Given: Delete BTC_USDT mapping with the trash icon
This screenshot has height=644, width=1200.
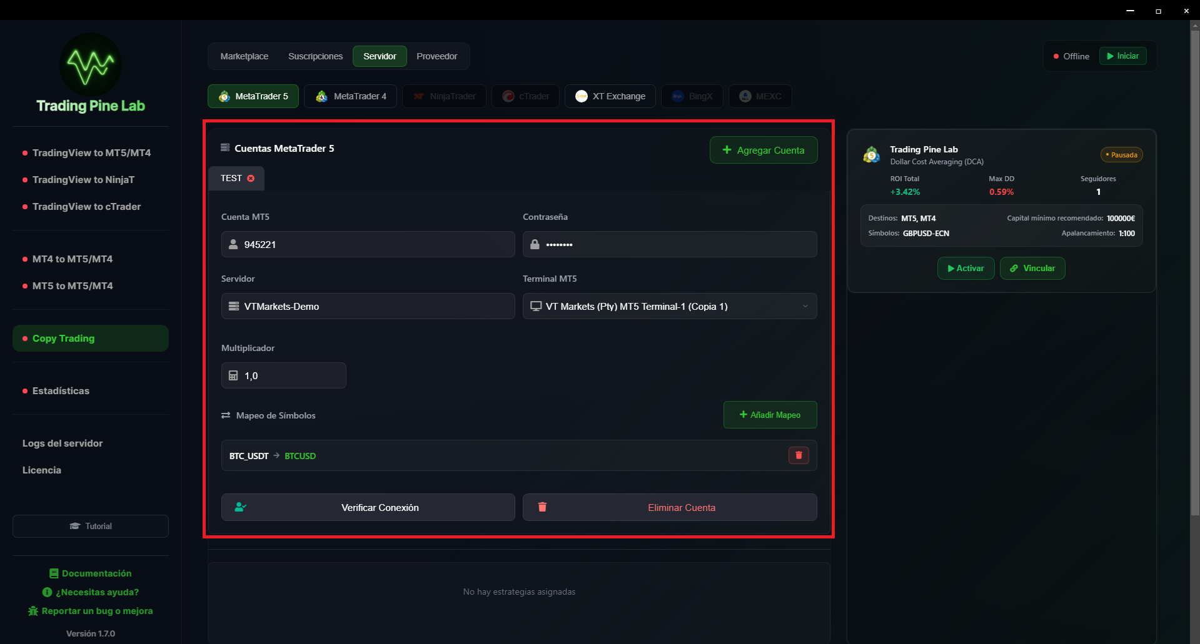Looking at the screenshot, I should click(x=798, y=455).
